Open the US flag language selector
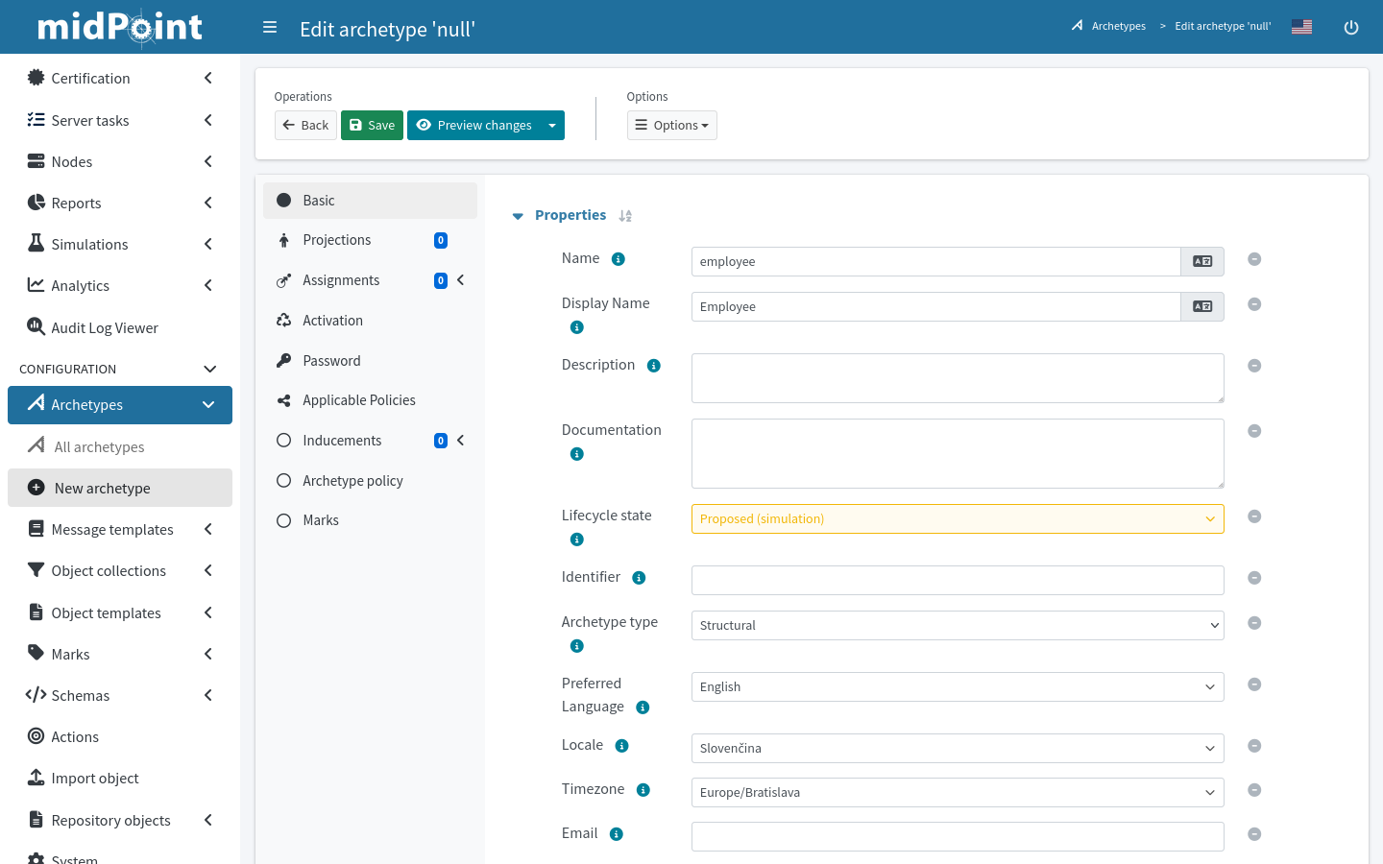1383x864 pixels. 1301,27
